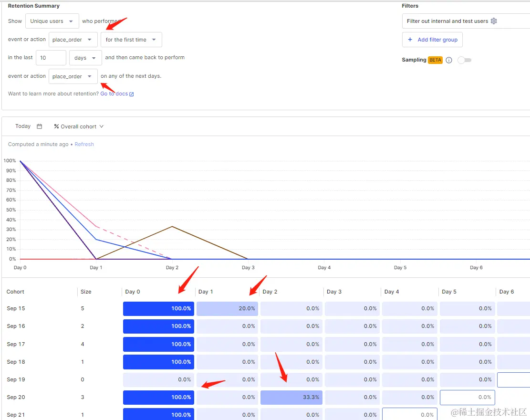
Task: Toggle the Sampling switch
Action: point(465,60)
